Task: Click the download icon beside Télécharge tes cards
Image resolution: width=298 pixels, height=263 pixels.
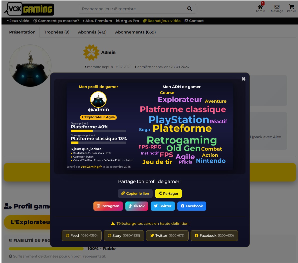Action: 113,223
